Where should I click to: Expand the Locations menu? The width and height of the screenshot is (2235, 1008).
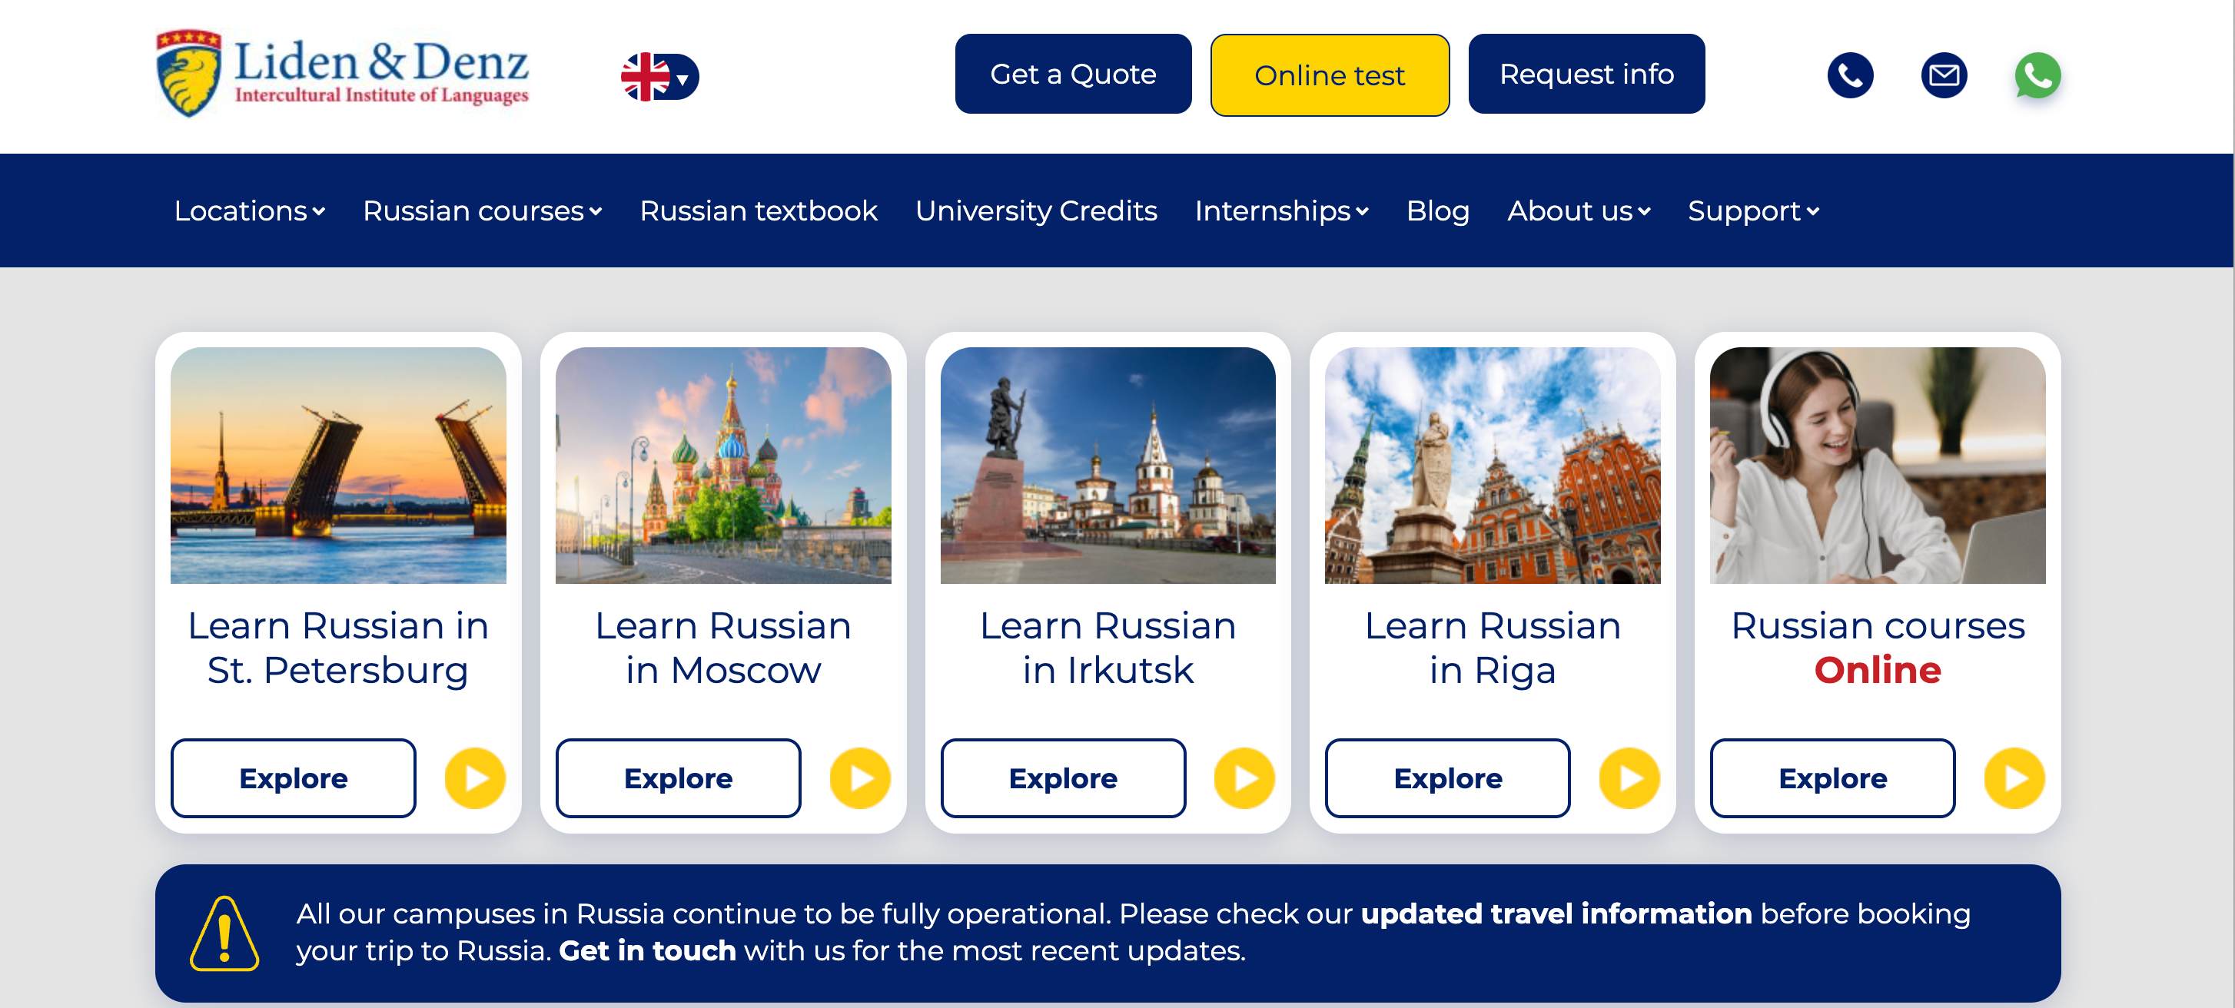coord(249,211)
